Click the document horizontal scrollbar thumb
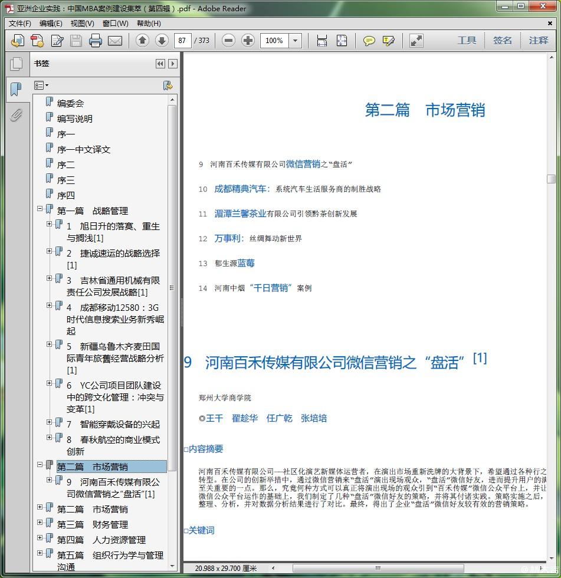Viewport: 561px width, 578px height. (x=378, y=568)
